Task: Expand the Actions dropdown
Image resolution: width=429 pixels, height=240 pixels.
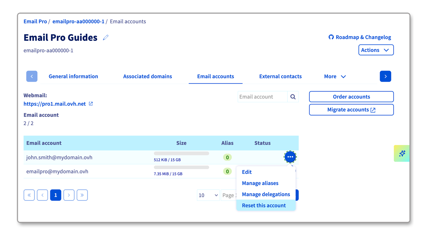Action: [x=376, y=50]
